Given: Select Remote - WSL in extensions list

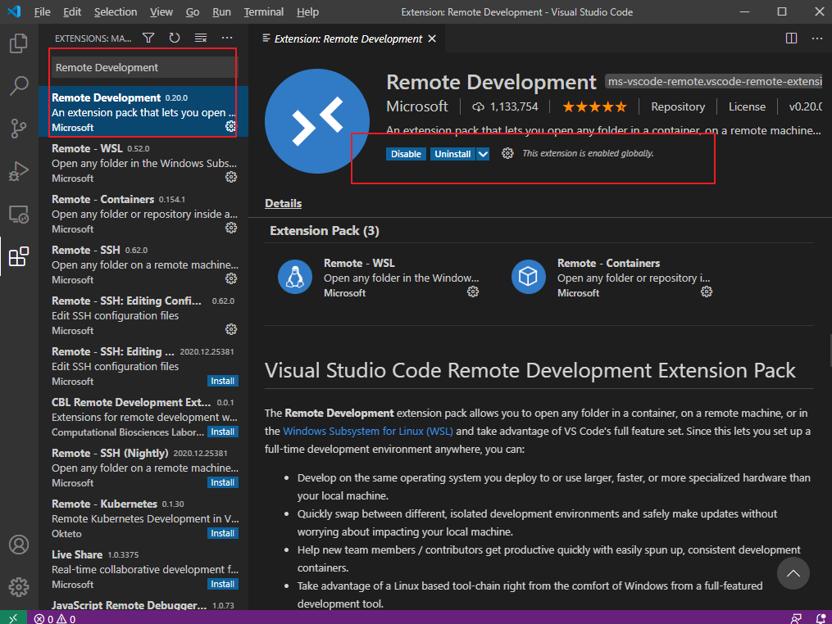Looking at the screenshot, I should tap(143, 163).
